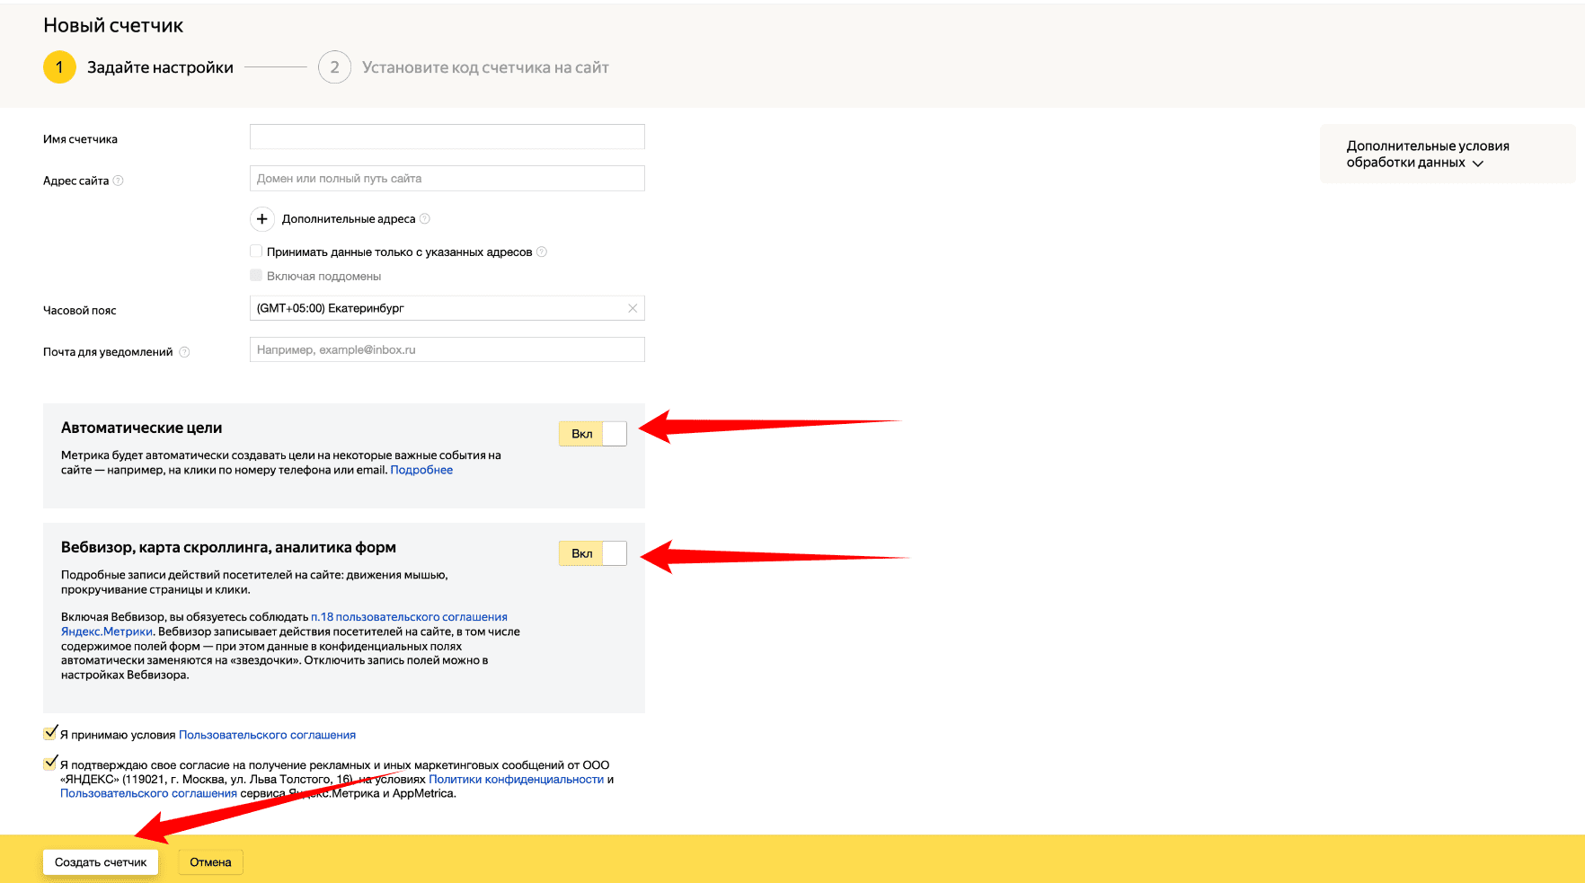The width and height of the screenshot is (1585, 883).
Task: Clear the timezone field with X icon
Action: (633, 308)
